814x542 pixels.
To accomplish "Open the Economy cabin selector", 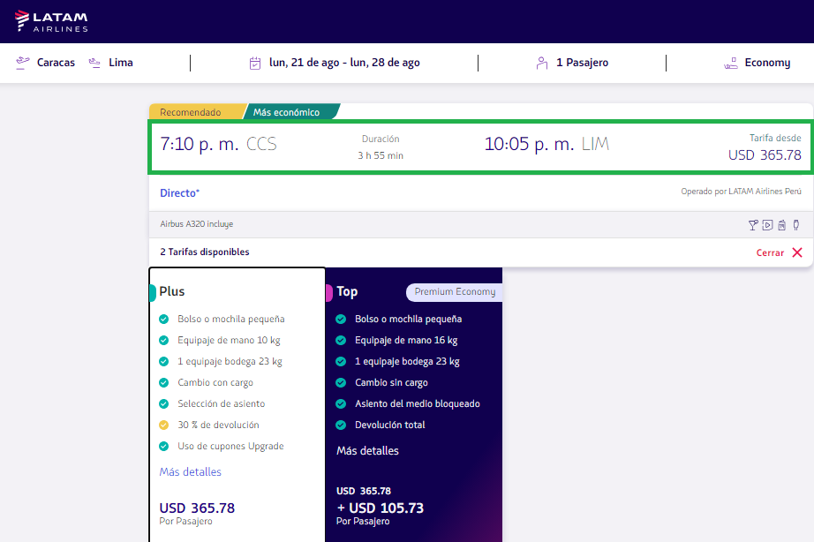I will coord(767,63).
